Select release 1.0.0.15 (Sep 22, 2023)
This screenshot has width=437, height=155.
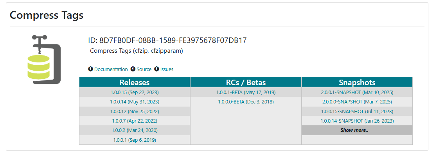click(135, 93)
